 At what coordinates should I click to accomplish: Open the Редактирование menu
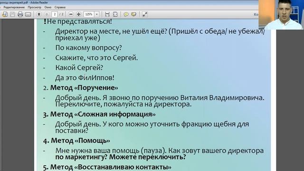tap(14, 7)
